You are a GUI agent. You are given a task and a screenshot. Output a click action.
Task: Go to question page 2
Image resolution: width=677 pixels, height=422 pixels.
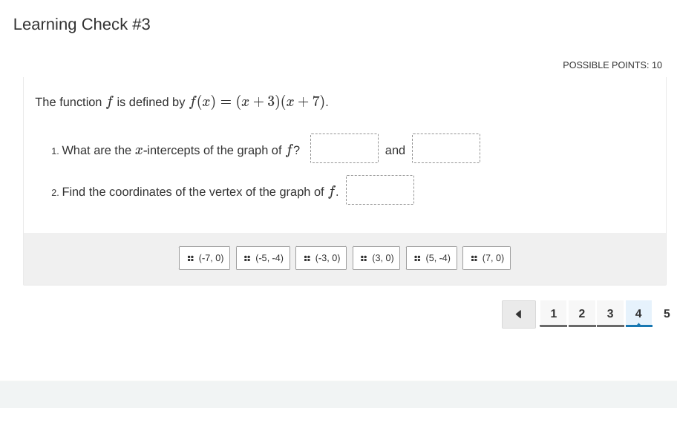[x=582, y=314]
